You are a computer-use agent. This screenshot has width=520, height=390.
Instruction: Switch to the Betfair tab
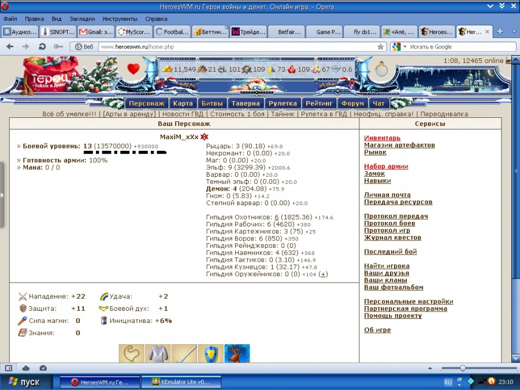(287, 32)
